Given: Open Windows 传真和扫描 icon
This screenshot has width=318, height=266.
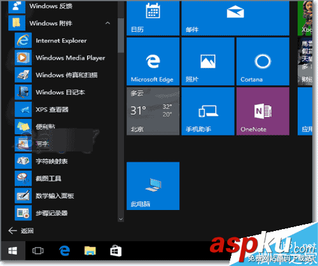Looking at the screenshot, I should 23,75.
